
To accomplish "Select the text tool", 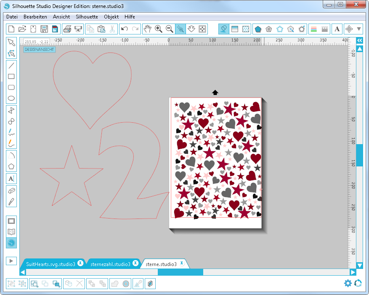I will [11, 179].
